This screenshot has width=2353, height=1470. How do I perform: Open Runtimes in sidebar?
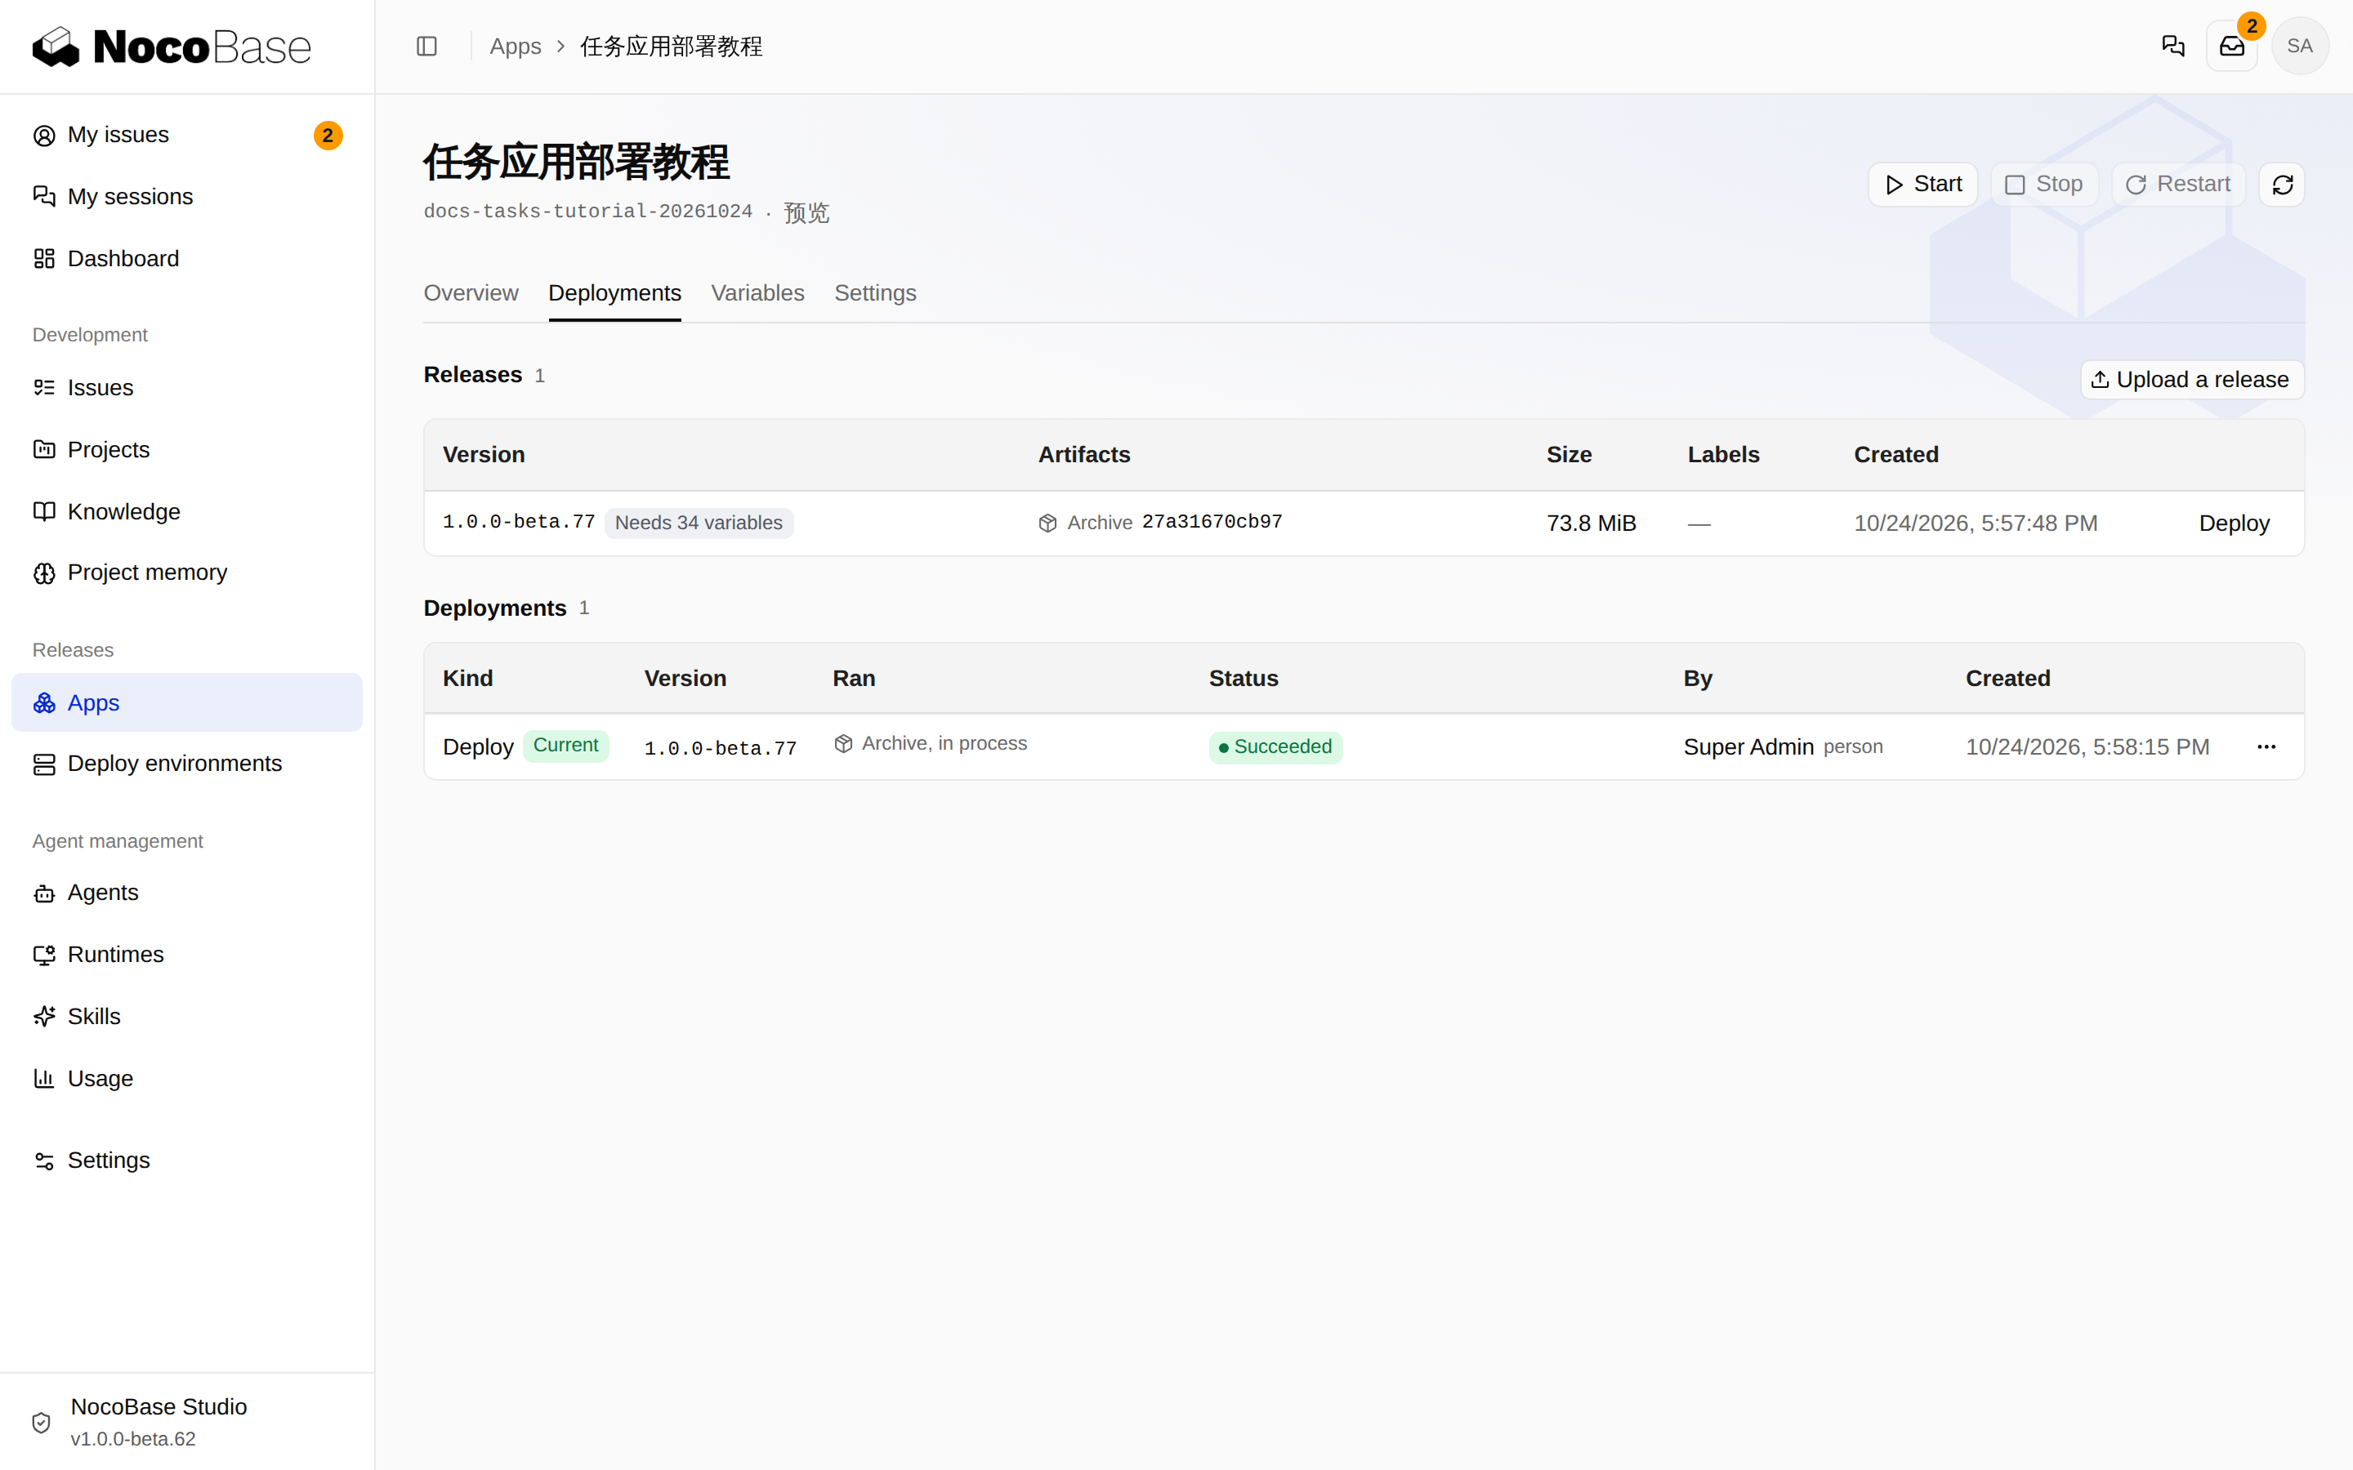click(x=186, y=955)
